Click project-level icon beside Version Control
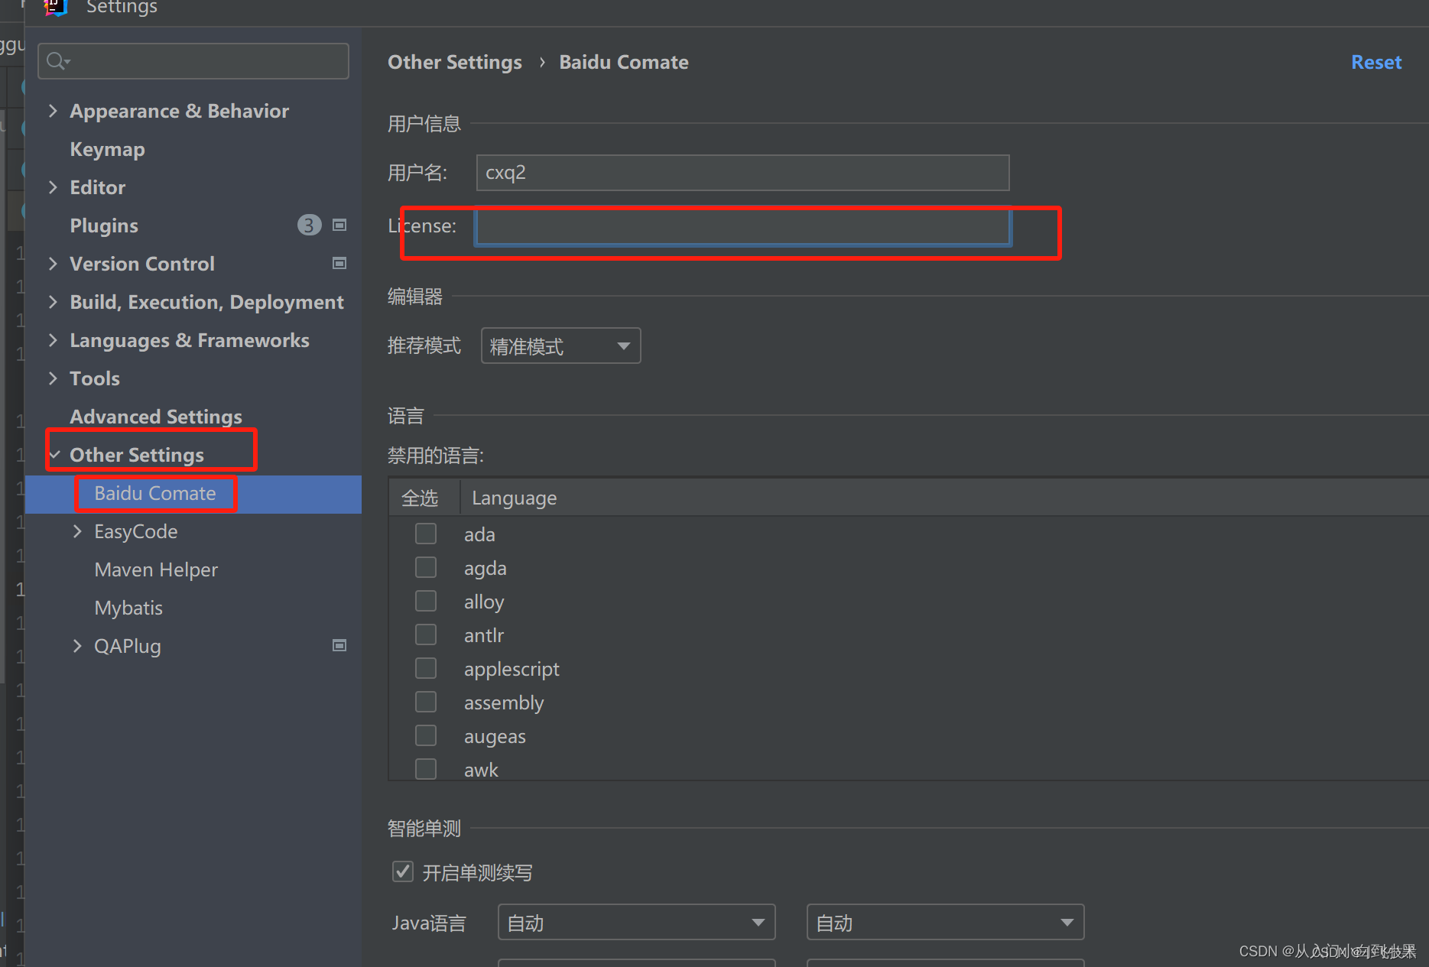 coord(339,263)
